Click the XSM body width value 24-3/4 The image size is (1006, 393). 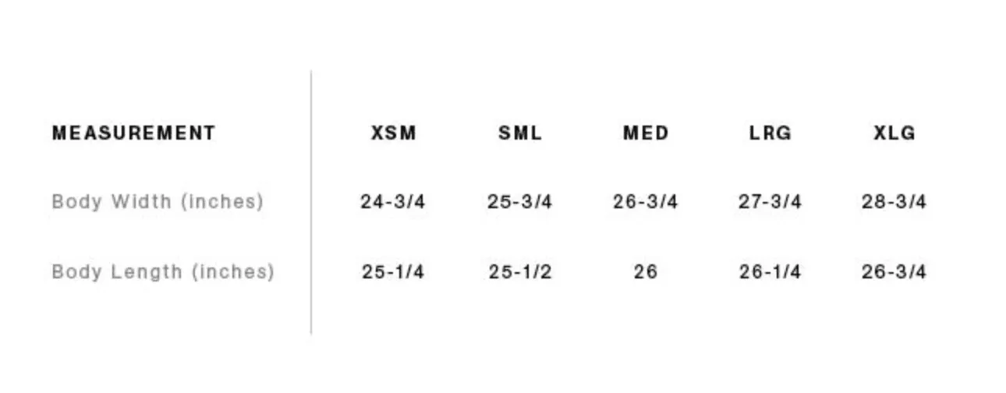click(393, 202)
